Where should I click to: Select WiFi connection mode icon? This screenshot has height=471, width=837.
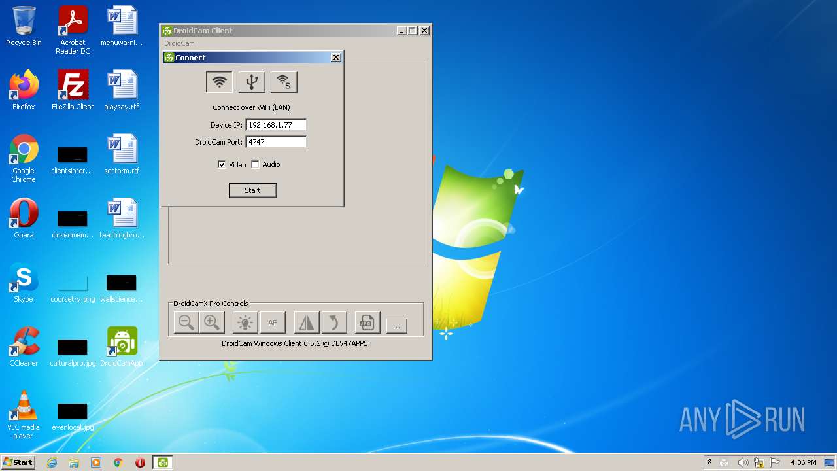[220, 82]
